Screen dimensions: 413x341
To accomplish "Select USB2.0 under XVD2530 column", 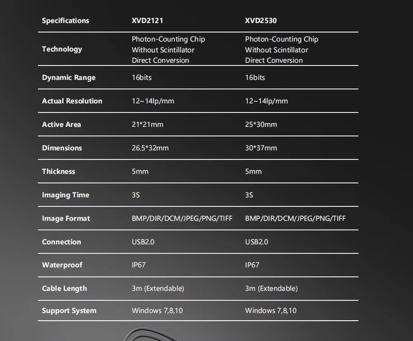I will tap(256, 242).
